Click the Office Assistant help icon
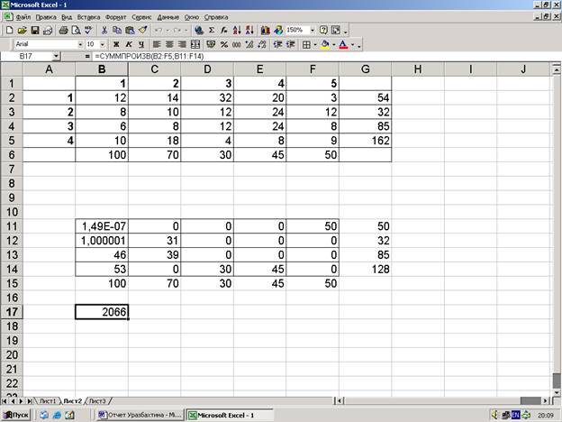 coord(323,31)
